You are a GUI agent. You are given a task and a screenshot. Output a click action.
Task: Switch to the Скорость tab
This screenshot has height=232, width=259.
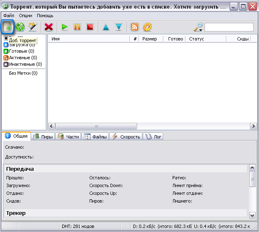tap(126, 137)
